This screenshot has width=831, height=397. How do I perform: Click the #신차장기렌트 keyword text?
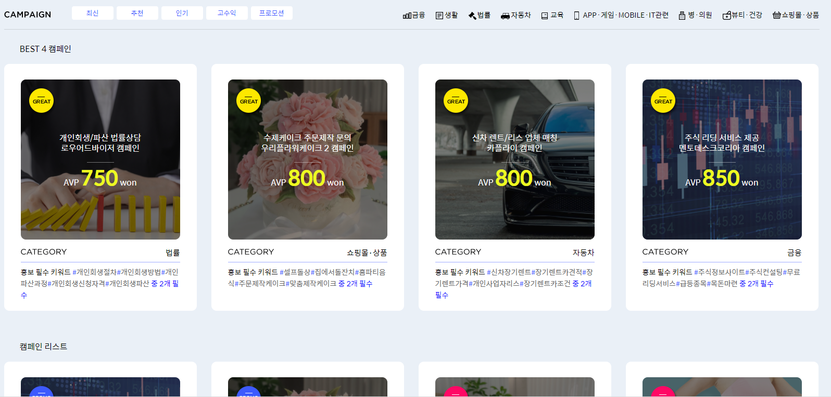point(509,272)
